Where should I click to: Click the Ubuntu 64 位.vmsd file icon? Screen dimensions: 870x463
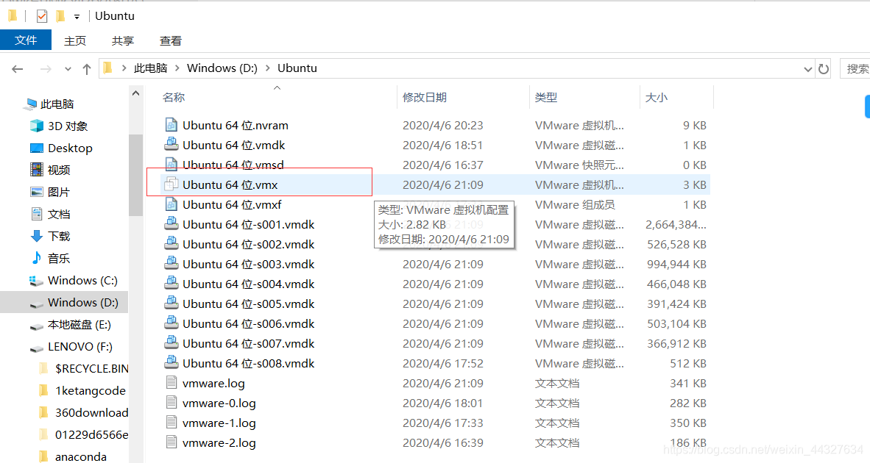[171, 164]
